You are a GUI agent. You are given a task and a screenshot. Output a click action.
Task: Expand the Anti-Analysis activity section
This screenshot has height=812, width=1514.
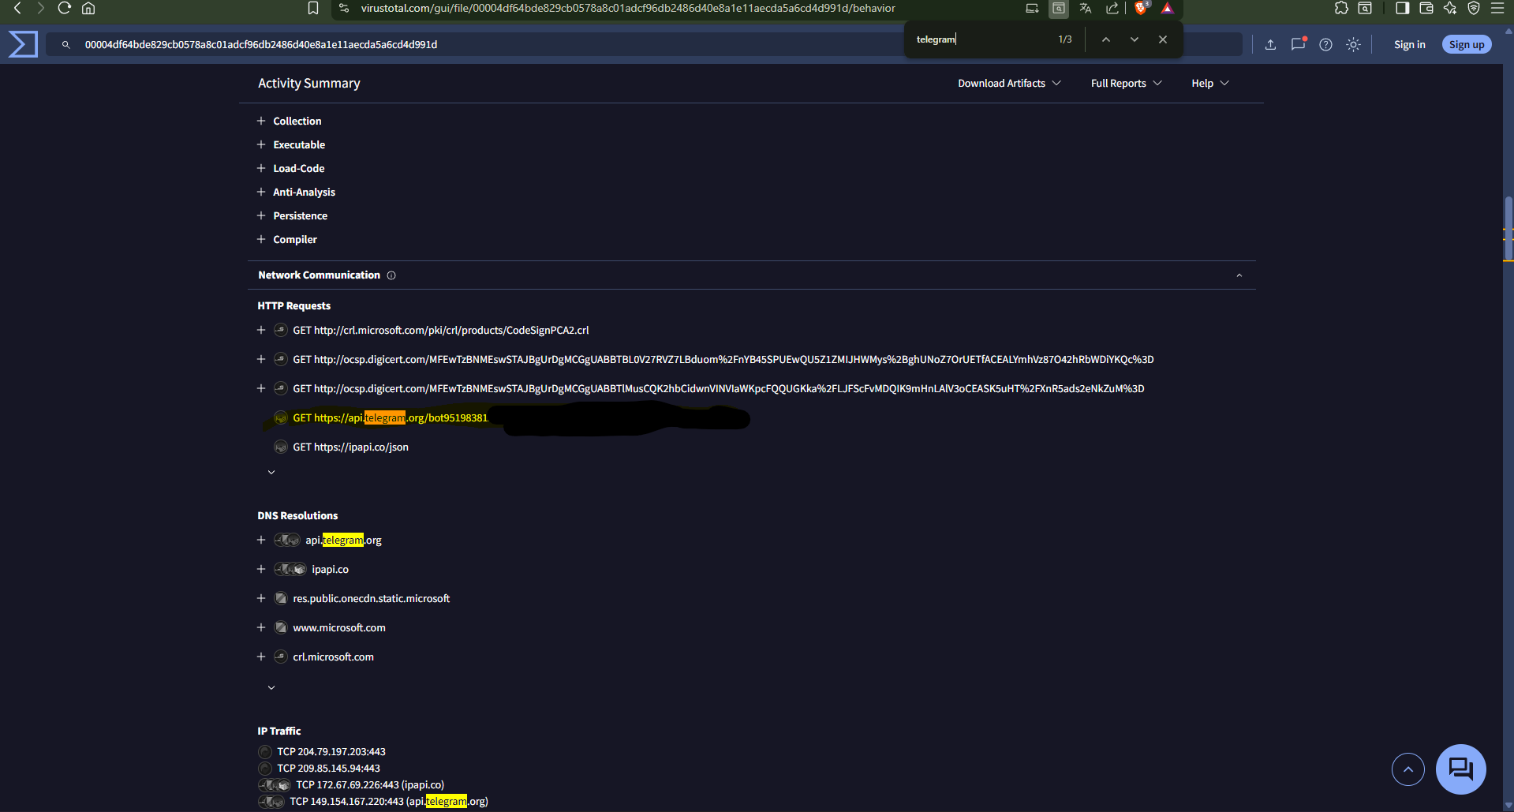(x=261, y=192)
